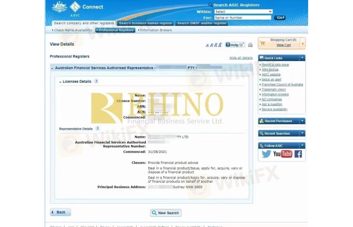Click the Facebook icon under Follow ASIC
This screenshot has height=227, width=353.
click(298, 154)
